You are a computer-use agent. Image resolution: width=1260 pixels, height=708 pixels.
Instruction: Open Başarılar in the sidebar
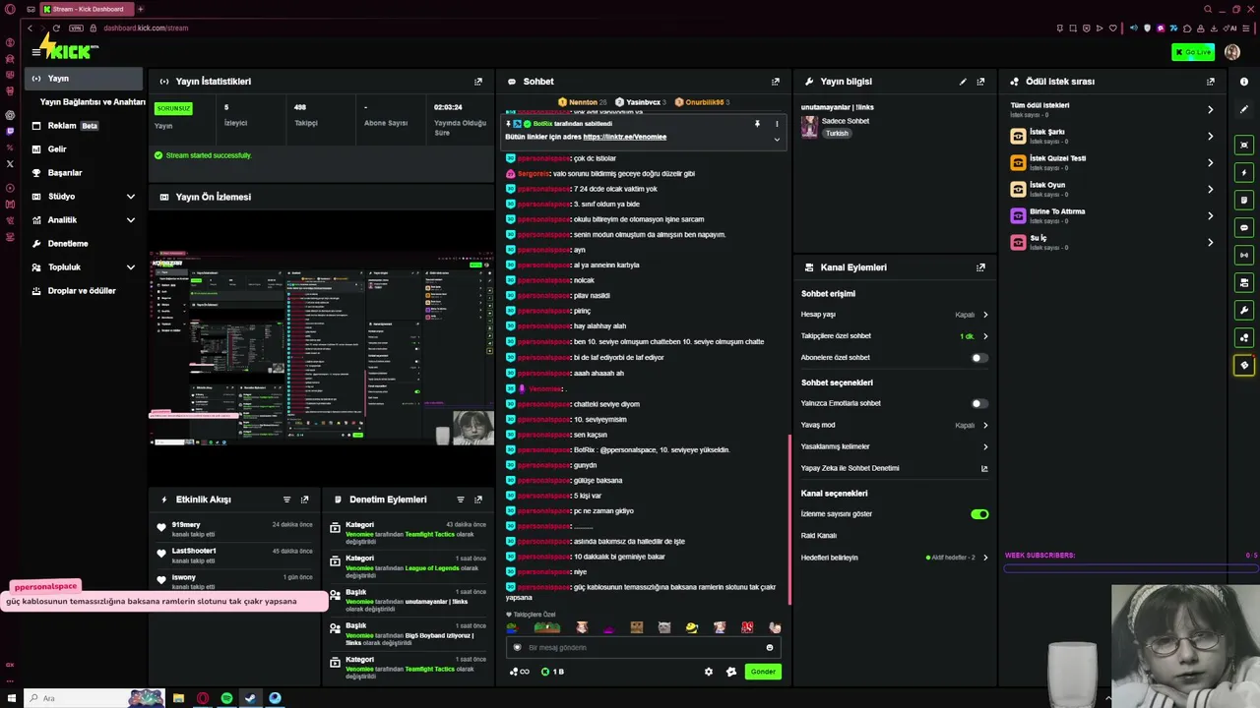pos(85,173)
